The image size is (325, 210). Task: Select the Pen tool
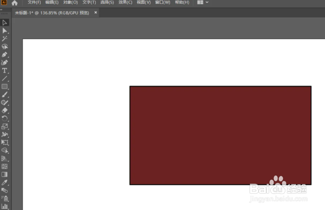point(5,55)
